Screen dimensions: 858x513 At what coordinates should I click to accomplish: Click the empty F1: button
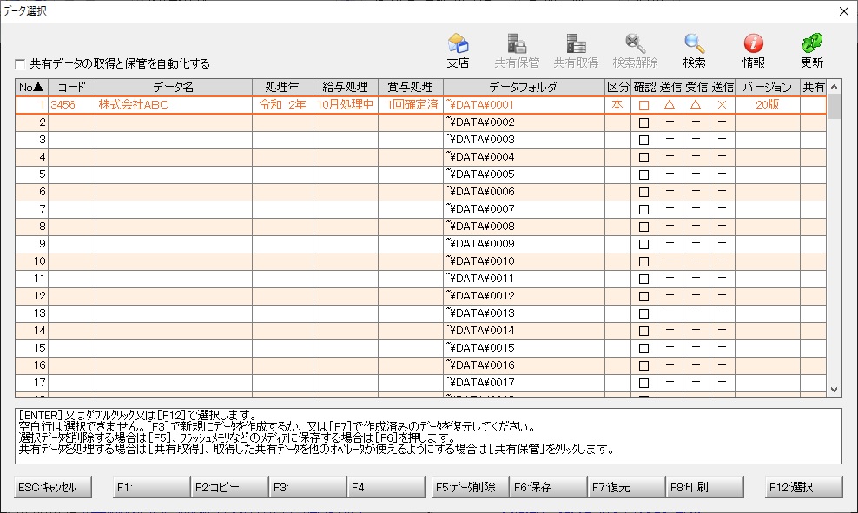click(152, 487)
